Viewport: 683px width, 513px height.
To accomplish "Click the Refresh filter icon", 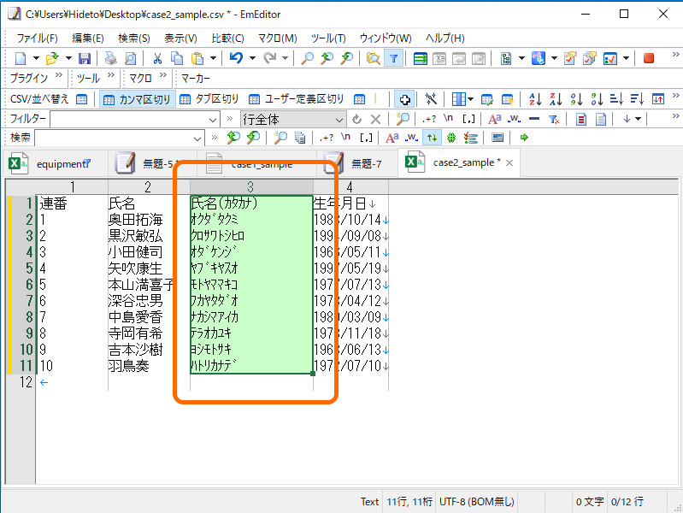I will tap(356, 119).
